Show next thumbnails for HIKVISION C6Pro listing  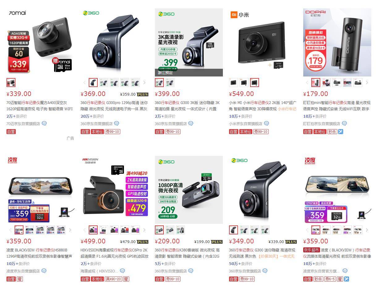coord(144,230)
